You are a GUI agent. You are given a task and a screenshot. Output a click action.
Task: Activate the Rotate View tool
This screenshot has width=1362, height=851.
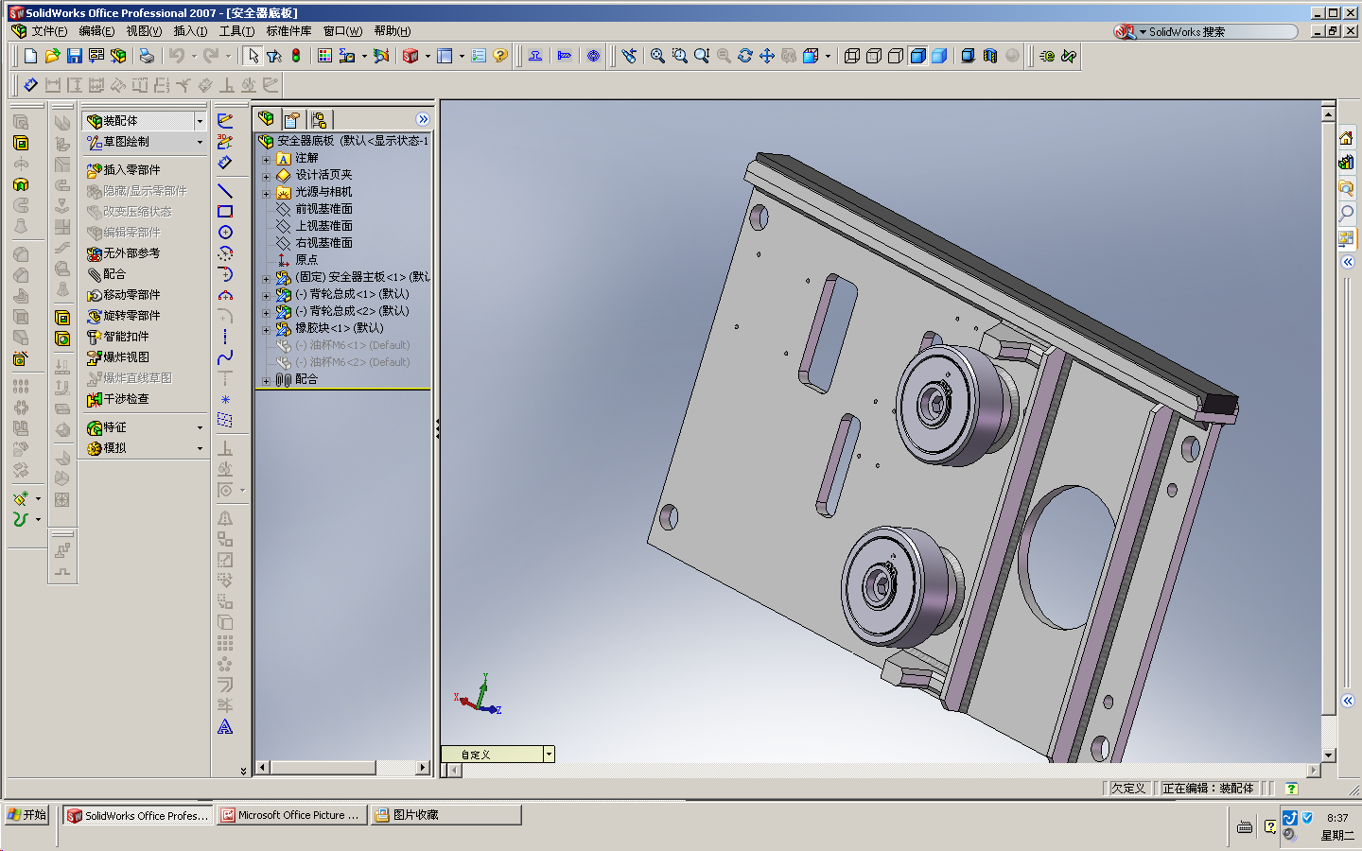click(745, 57)
